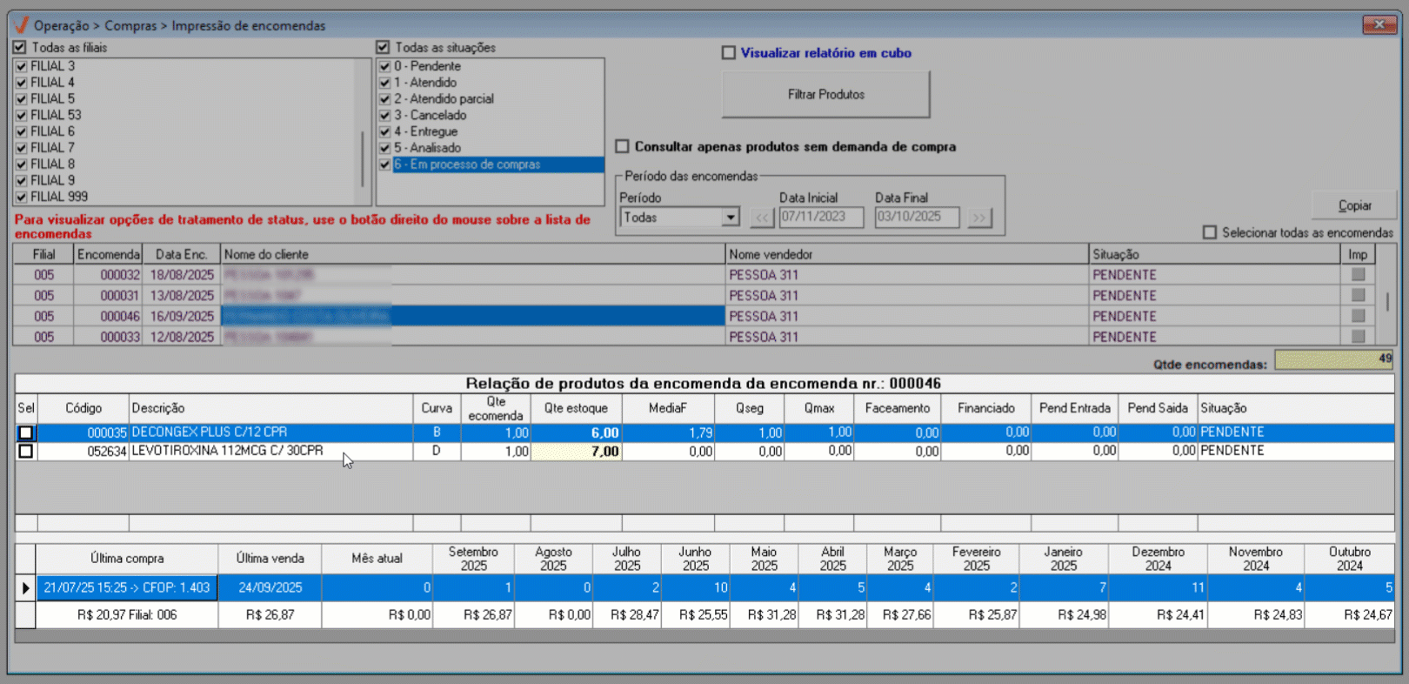Click the Copiar button

pyautogui.click(x=1354, y=205)
